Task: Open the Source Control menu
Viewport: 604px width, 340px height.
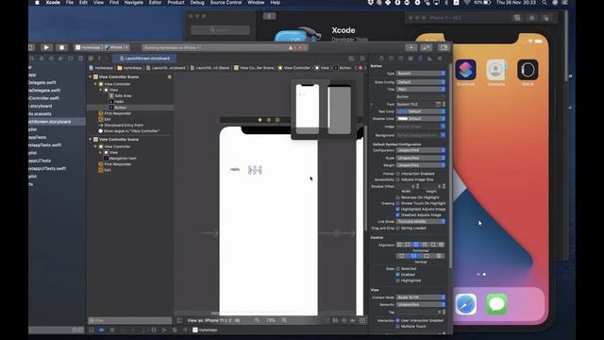Action: pos(226,3)
